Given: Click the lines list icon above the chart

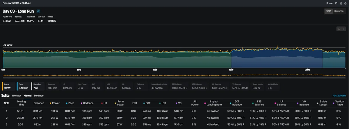Looking at the screenshot, I should pyautogui.click(x=343, y=29).
